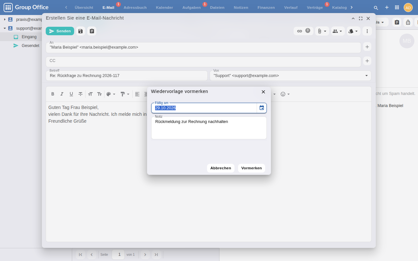Go to next page in pager

coord(145,254)
